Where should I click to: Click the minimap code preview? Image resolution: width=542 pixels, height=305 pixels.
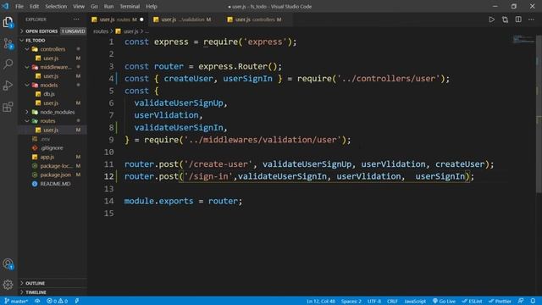point(523,39)
